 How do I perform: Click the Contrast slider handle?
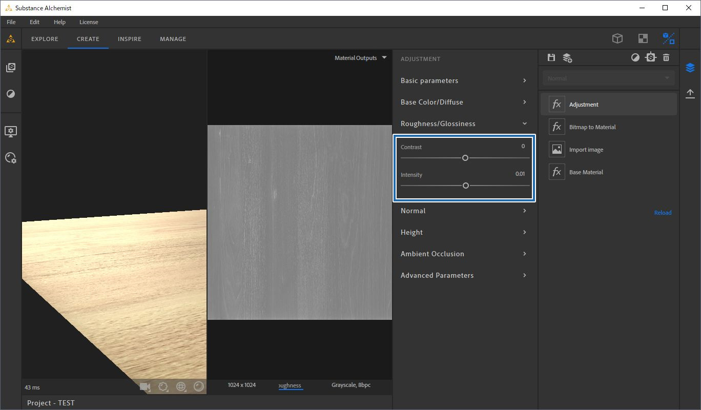coord(465,158)
